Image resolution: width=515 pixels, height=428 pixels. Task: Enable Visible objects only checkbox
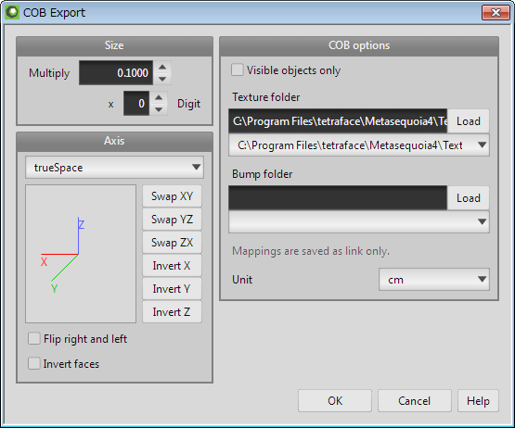[238, 69]
